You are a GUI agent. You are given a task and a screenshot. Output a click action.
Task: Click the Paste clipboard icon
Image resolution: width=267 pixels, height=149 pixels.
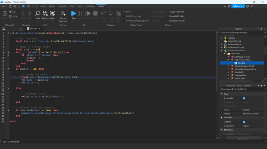pos(5,14)
